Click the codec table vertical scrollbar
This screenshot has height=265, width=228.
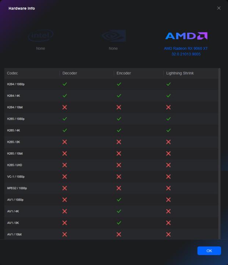220,147
